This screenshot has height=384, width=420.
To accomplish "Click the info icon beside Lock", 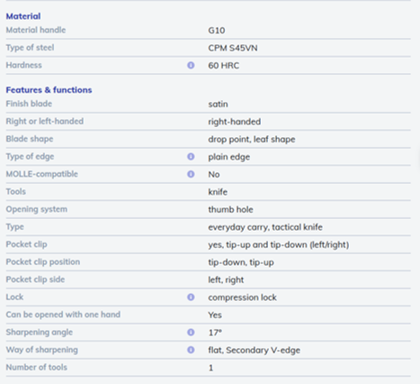I will (x=191, y=297).
